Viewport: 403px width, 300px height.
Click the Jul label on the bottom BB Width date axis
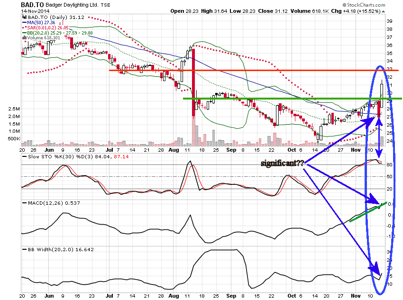pyautogui.click(x=110, y=296)
